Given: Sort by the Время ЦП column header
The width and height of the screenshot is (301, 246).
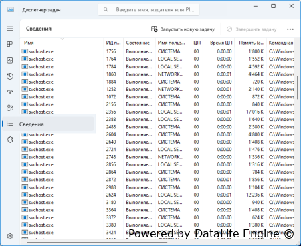Looking at the screenshot, I should pos(219,43).
